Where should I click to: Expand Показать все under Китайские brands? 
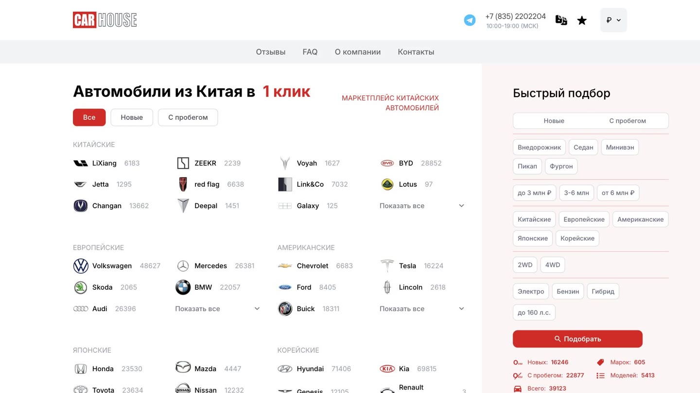tap(422, 206)
